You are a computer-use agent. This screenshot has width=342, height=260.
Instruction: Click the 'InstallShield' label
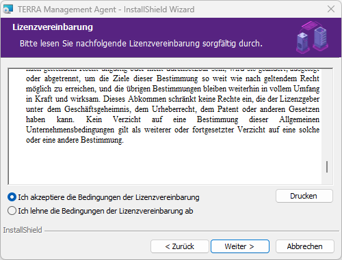23,230
